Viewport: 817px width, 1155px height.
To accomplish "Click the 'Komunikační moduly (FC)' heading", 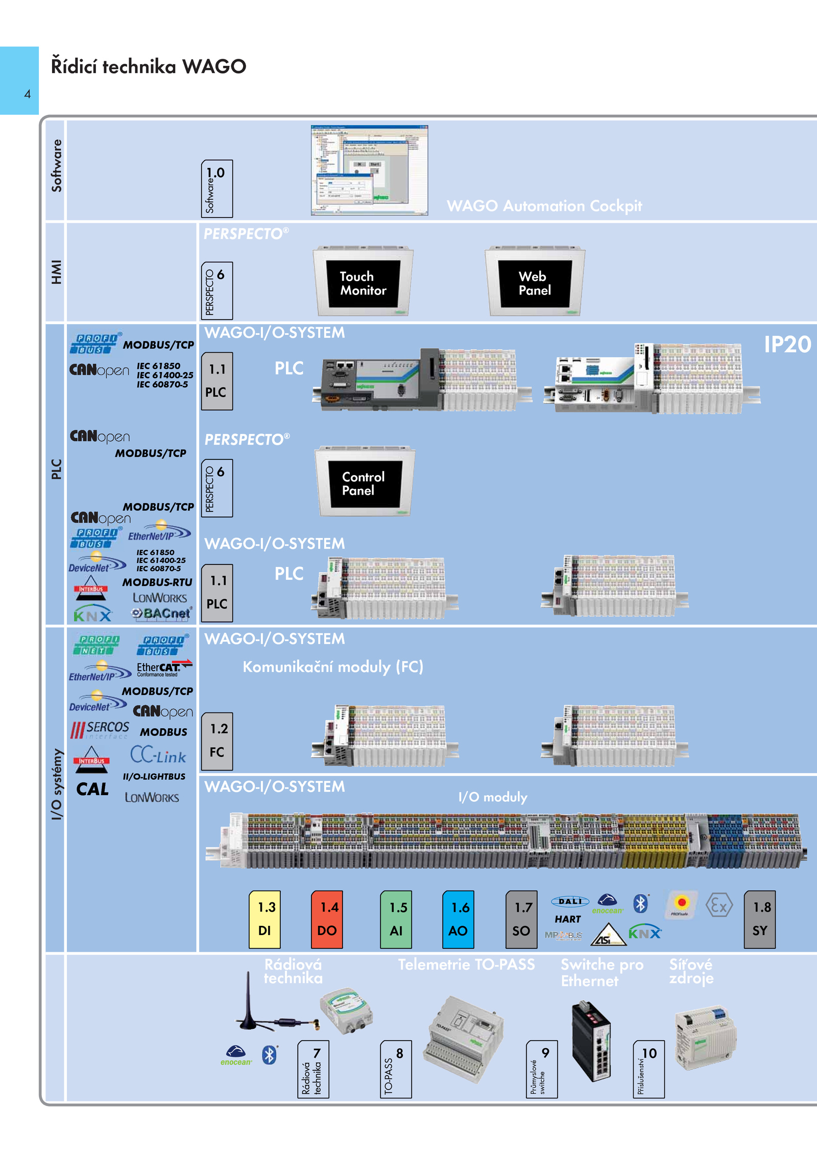I will click(333, 667).
